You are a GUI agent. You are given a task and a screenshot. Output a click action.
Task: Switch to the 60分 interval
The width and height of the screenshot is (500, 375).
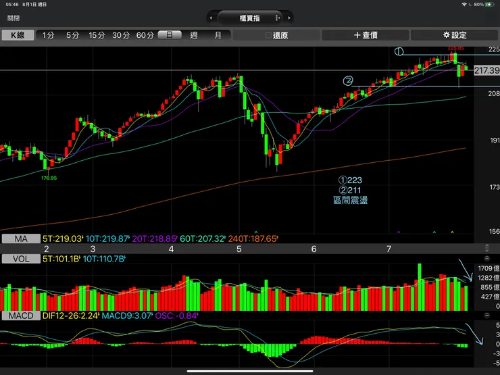point(145,35)
